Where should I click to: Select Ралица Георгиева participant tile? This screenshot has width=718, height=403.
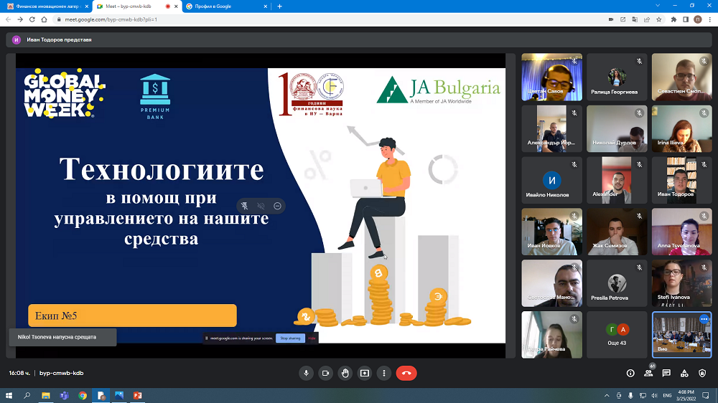click(x=617, y=77)
